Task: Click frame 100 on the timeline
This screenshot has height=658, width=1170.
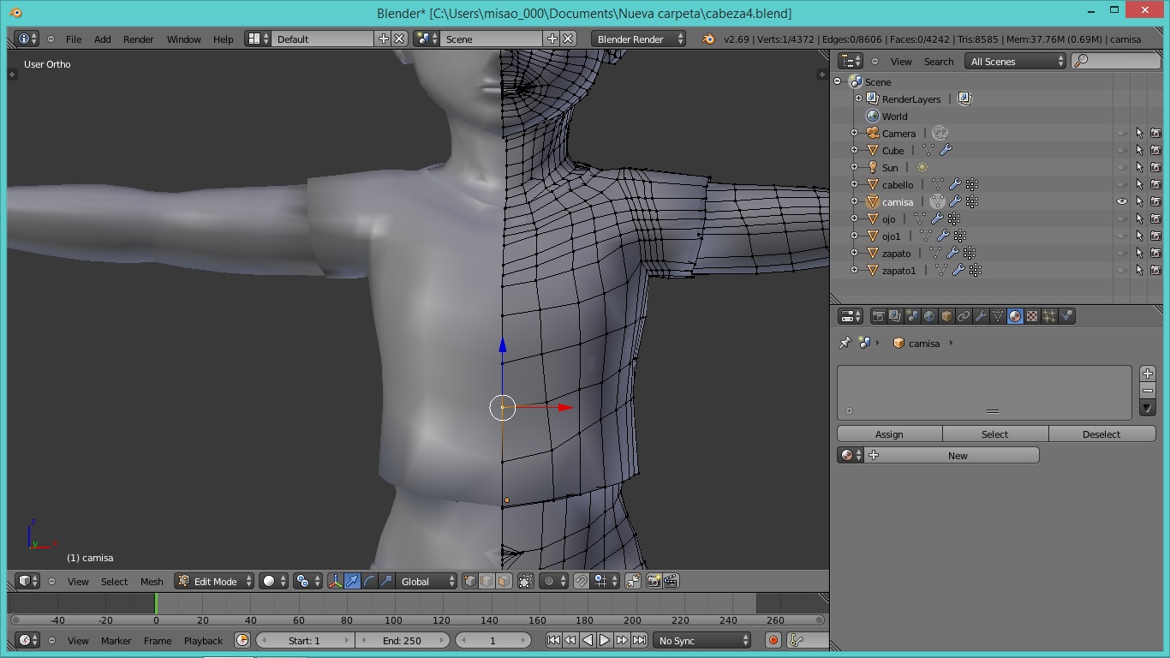Action: [393, 619]
